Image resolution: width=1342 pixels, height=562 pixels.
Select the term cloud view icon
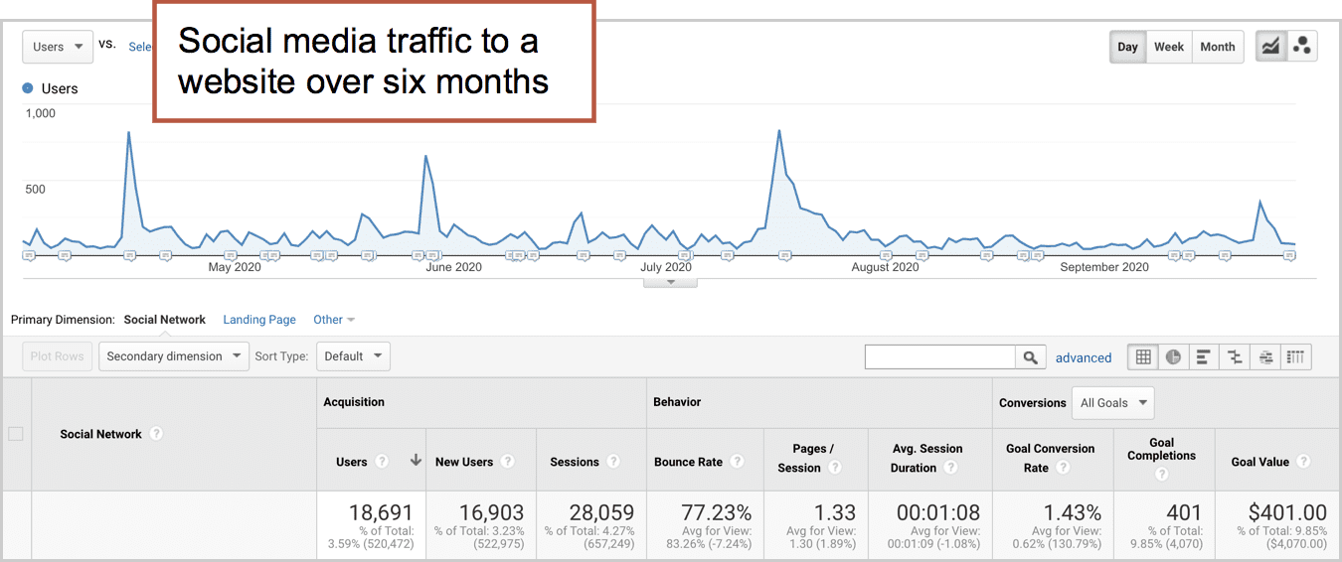(1265, 356)
